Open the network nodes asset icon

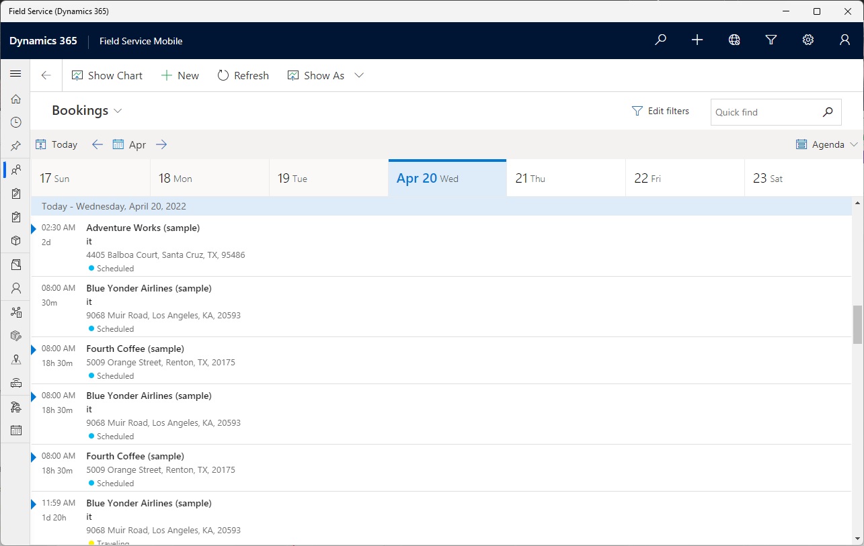pos(15,312)
